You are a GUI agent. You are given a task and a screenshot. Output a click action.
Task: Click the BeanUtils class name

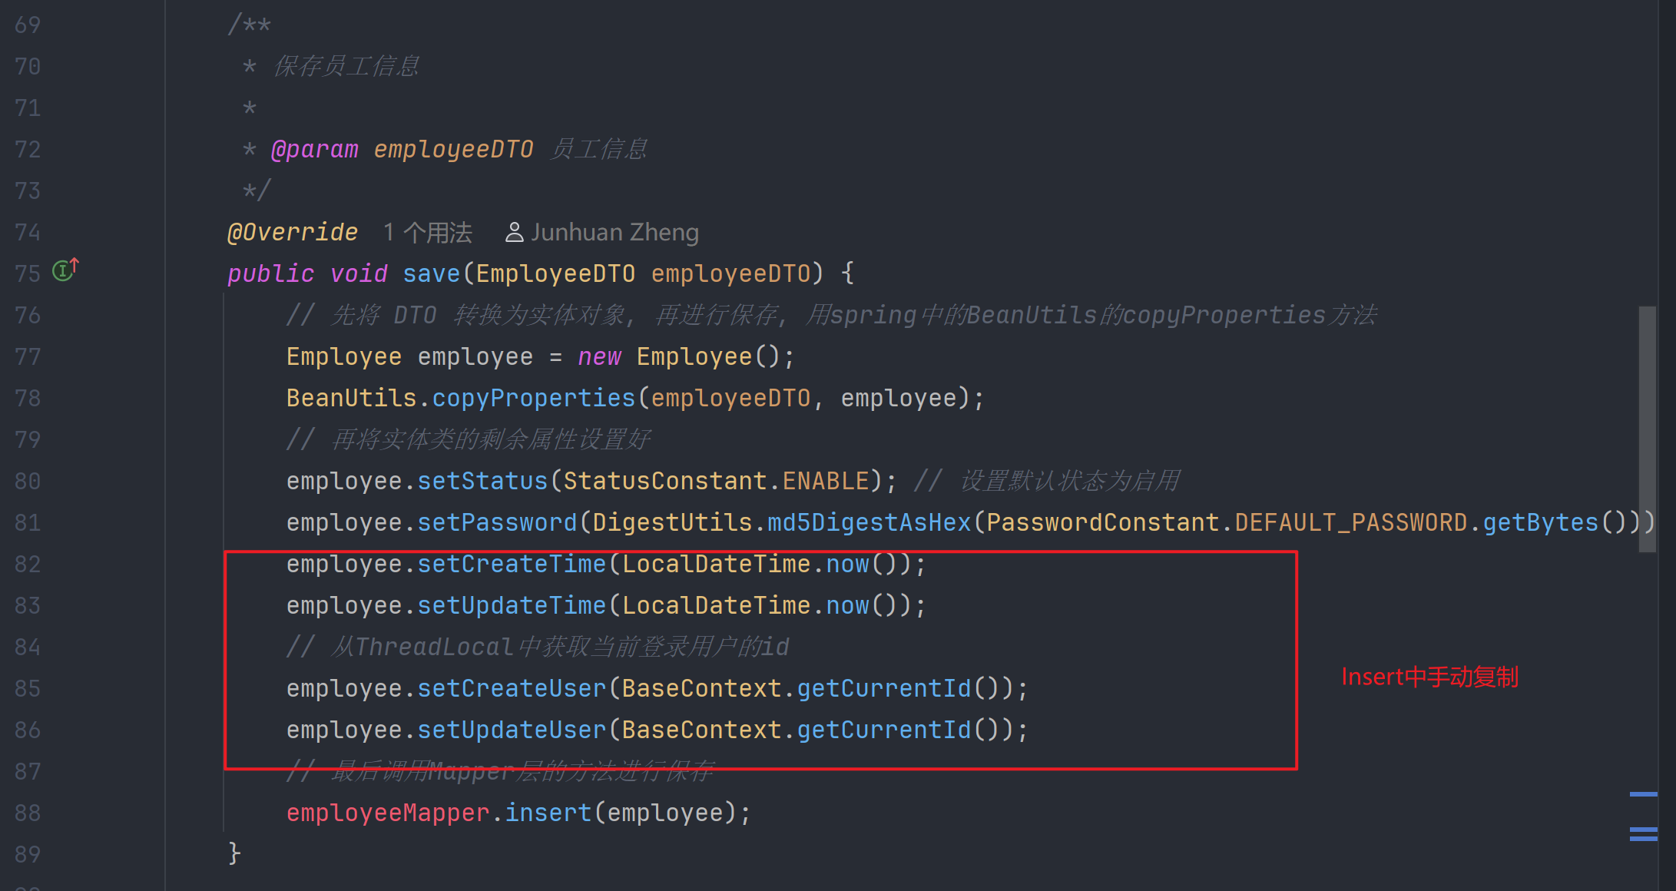[351, 398]
